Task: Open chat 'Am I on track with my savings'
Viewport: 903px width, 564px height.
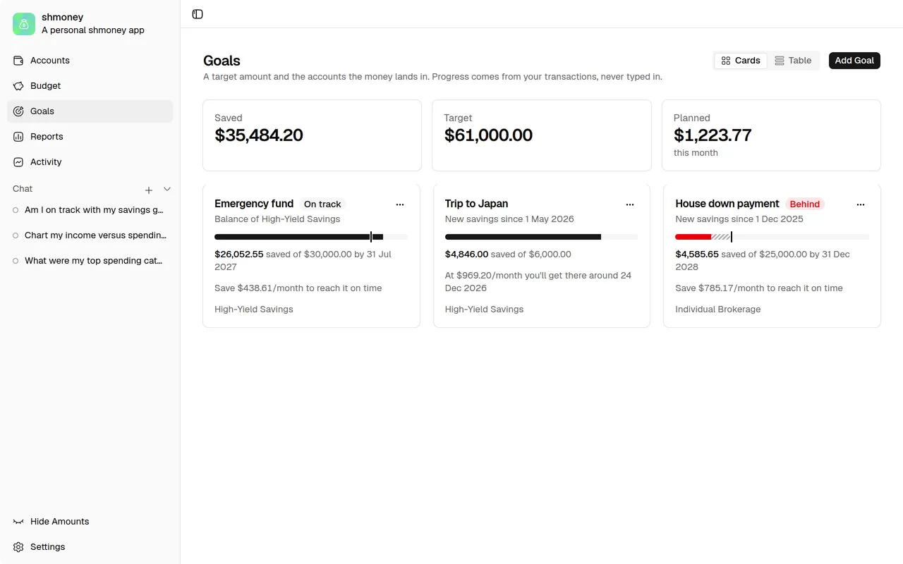Action: 90,210
